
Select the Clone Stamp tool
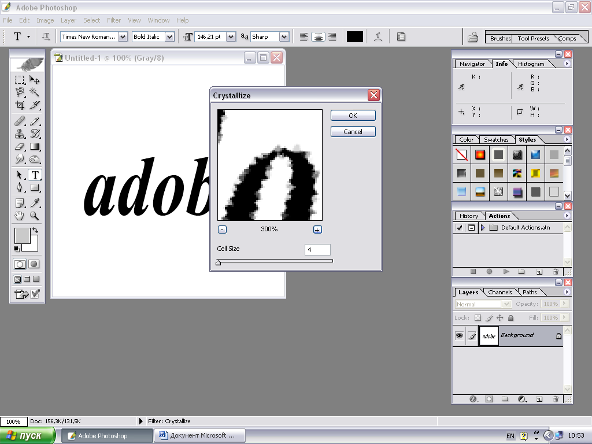point(20,134)
